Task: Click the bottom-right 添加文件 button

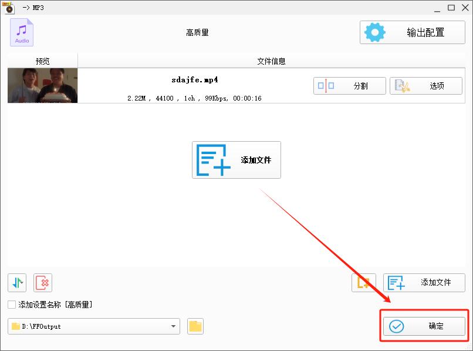Action: coord(424,283)
